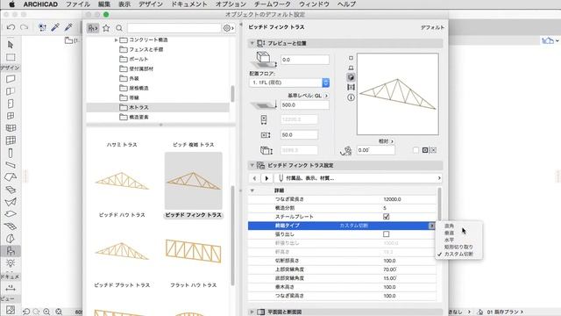Viewport: 561px width, 316px height.
Task: Select the Door tool in toolbox
Action: point(11,104)
